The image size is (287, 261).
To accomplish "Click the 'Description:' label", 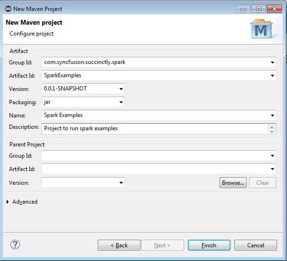I will point(24,127).
